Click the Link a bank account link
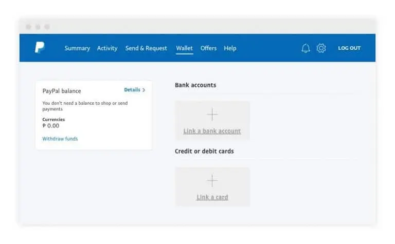The width and height of the screenshot is (395, 244). click(x=212, y=131)
